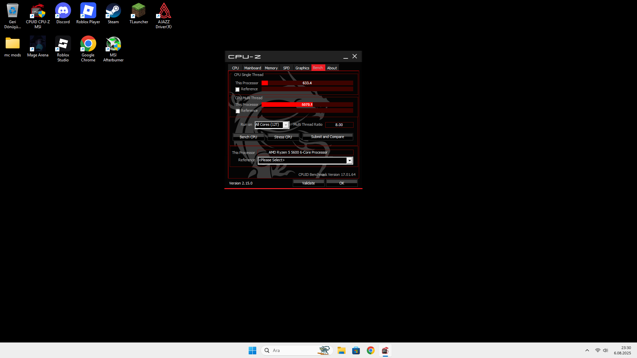Switch to the SPD tab
Screen dimensions: 637x358
[286, 68]
